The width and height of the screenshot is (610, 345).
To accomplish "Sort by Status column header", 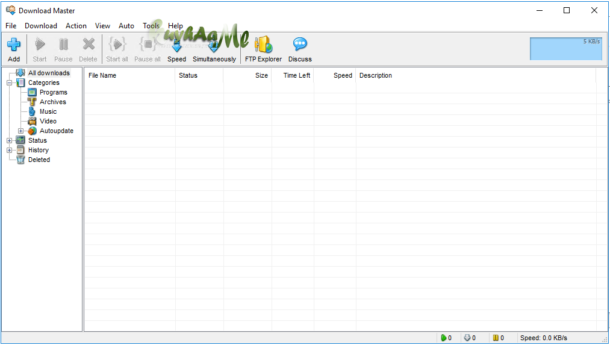I will click(199, 75).
